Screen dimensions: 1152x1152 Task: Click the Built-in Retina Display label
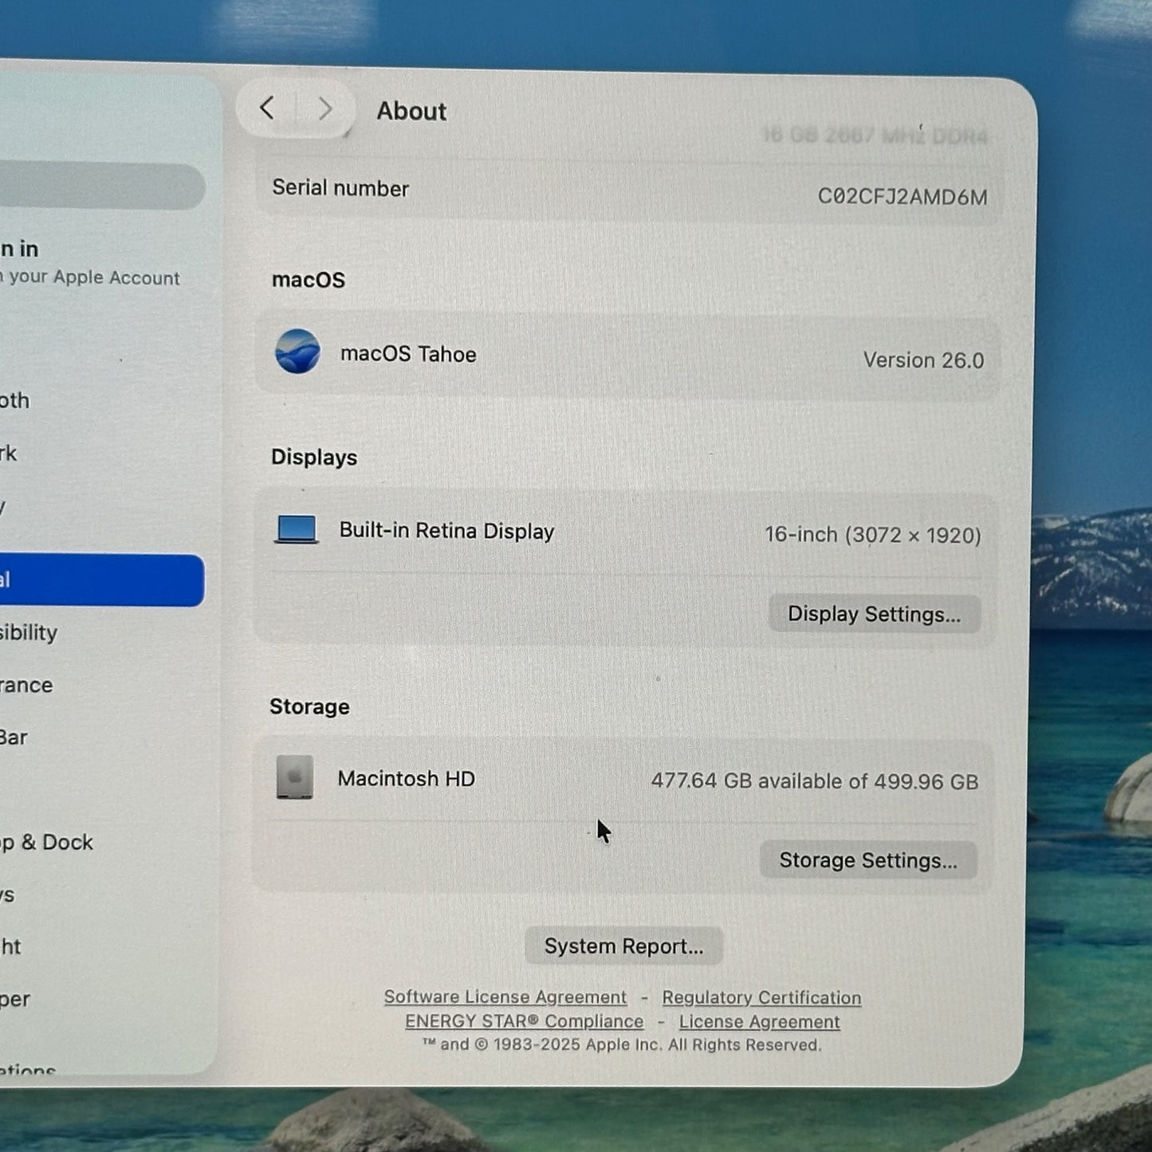446,531
